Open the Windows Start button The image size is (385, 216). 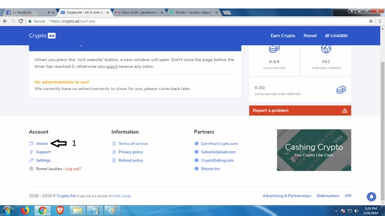(x=8, y=211)
